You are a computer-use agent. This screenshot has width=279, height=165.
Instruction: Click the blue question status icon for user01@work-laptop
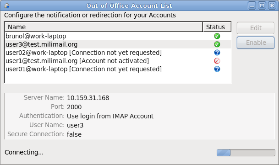click(217, 69)
